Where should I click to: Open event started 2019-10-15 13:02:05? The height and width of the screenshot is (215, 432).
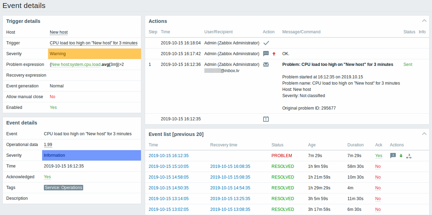(x=168, y=209)
